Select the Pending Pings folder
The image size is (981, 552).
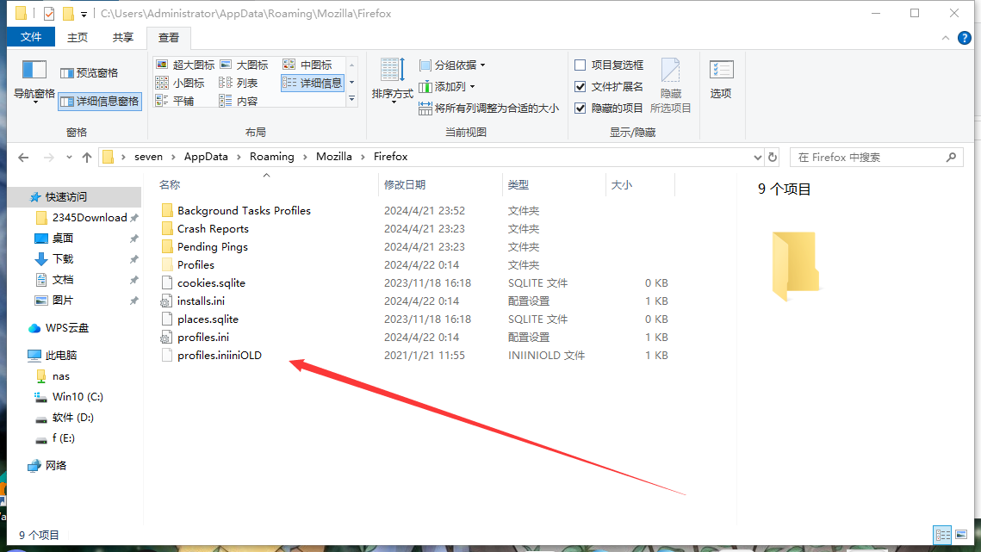(x=212, y=246)
